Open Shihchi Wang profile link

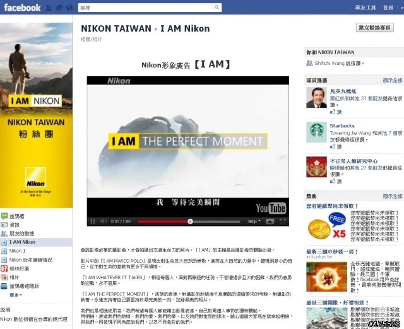[330, 63]
